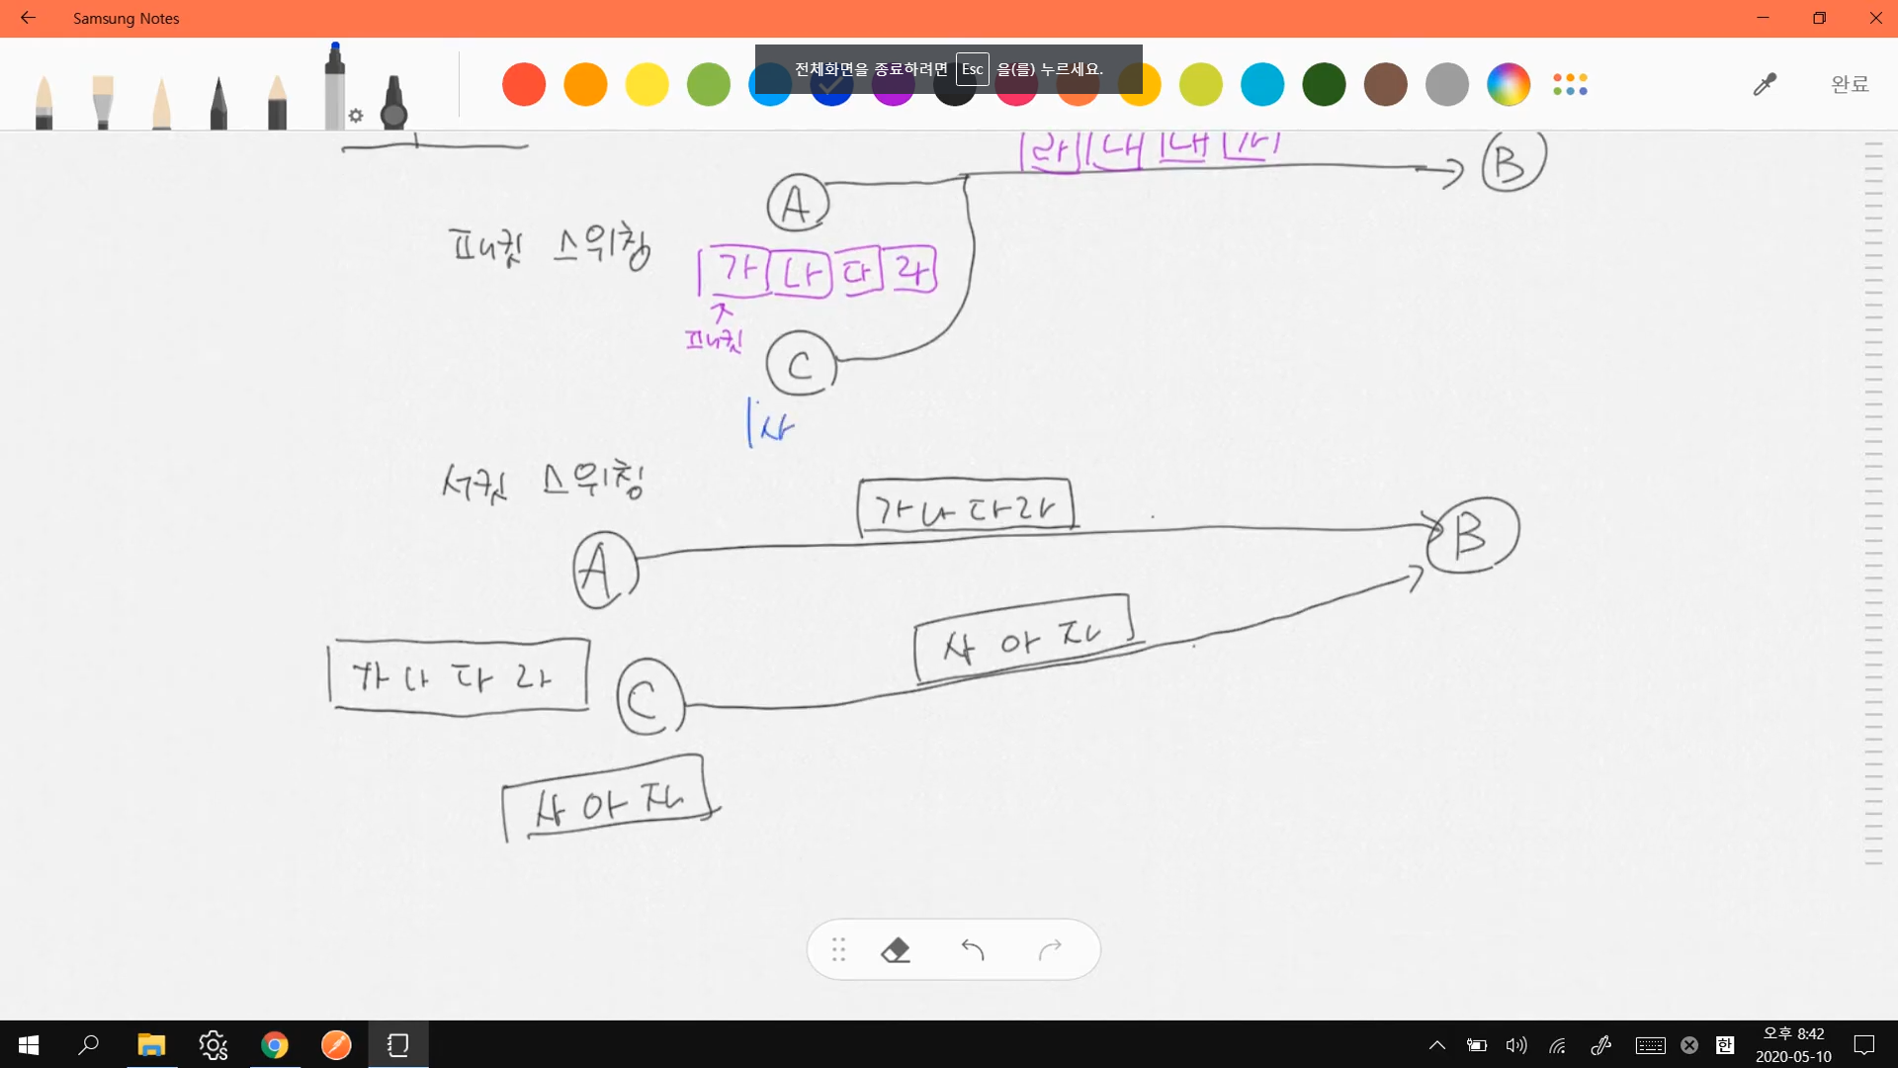The height and width of the screenshot is (1068, 1898).
Task: Activate the eyedropper color picker
Action: 1765,84
